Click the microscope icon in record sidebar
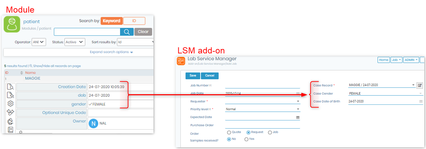This screenshot has height=149, width=426. point(11,121)
